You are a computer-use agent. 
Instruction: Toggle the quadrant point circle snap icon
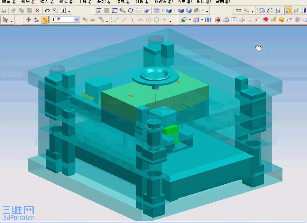[156, 20]
